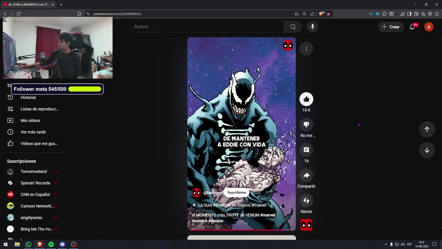Share this page via address bar icon
442x249 pixels.
313,14
